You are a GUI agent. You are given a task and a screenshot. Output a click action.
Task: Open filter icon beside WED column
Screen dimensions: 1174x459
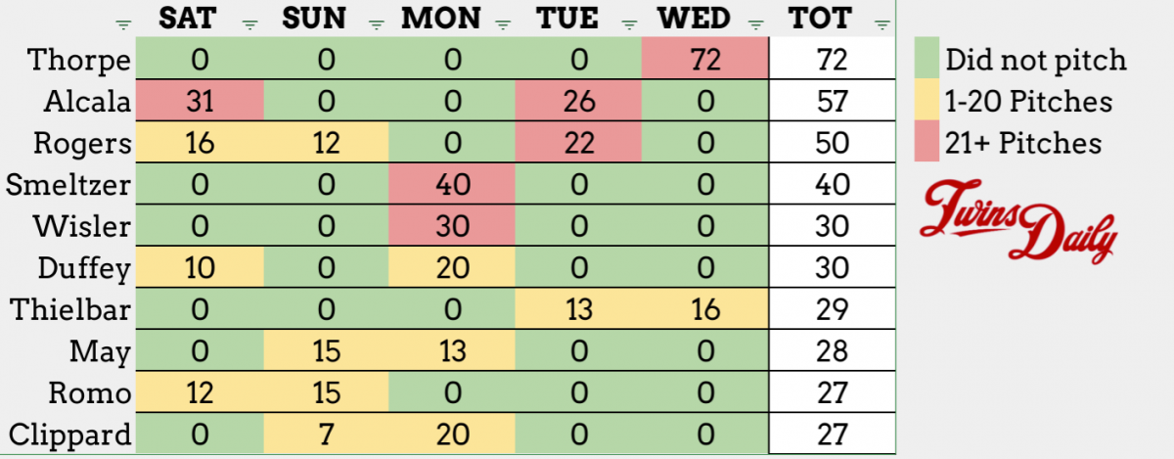(x=754, y=24)
